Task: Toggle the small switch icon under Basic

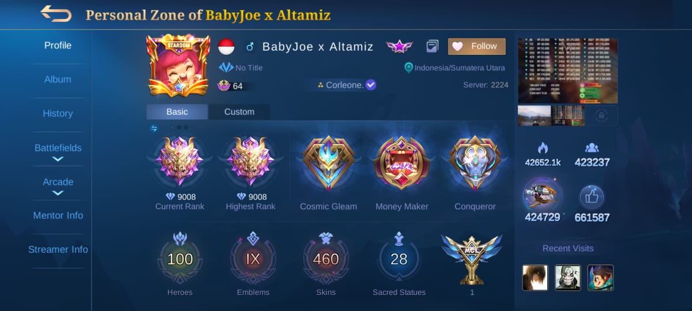Action: pyautogui.click(x=154, y=128)
